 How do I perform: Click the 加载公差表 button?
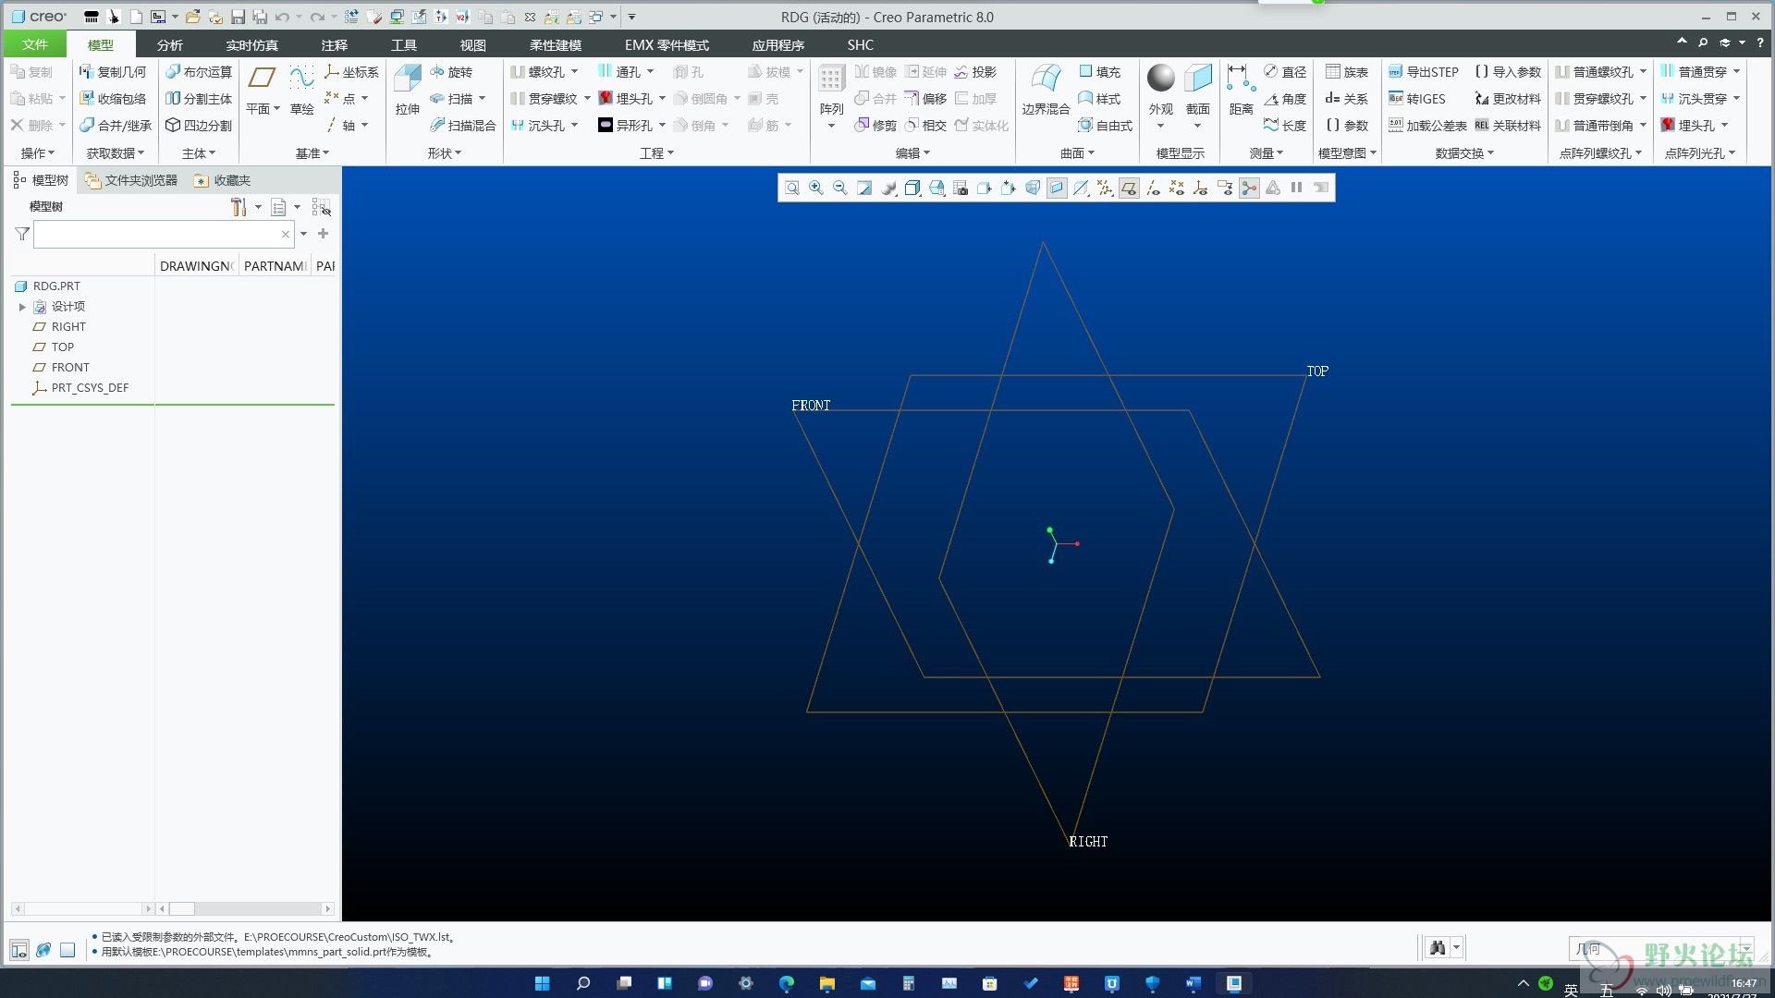tap(1427, 126)
